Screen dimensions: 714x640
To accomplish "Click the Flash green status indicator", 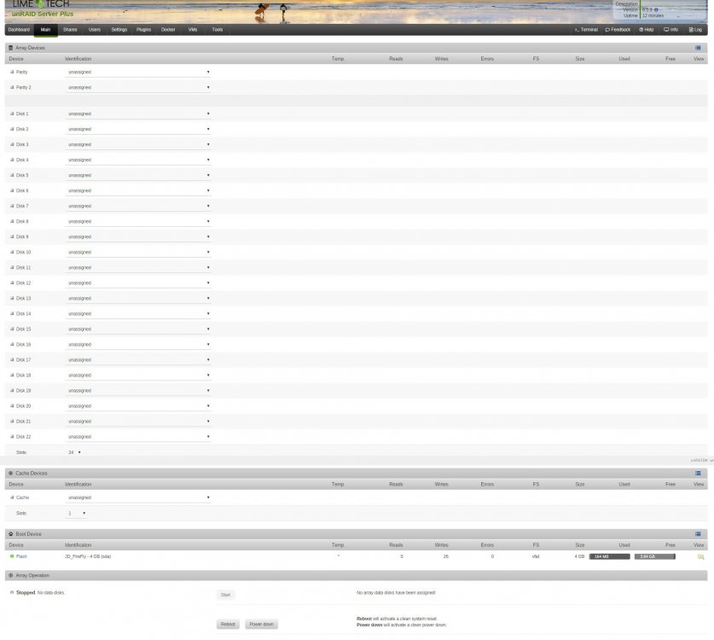I will (12, 556).
